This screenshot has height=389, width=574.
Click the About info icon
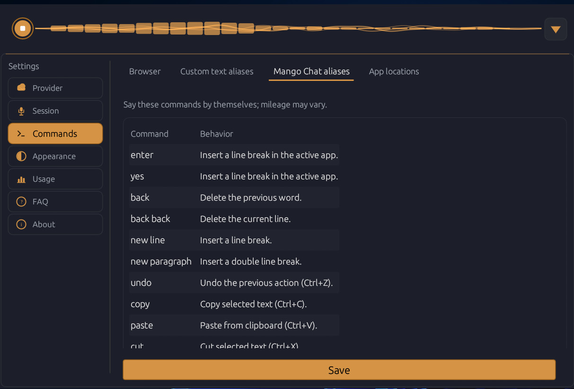tap(21, 224)
